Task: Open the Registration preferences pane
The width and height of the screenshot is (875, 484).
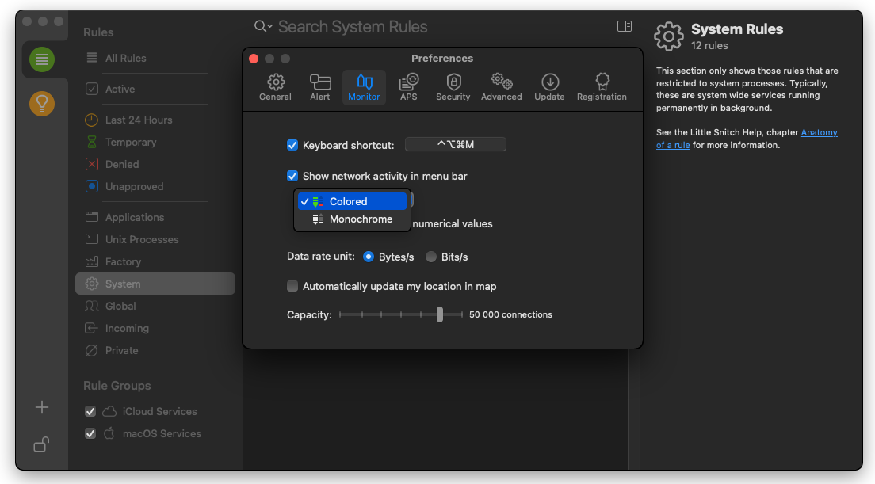Action: pos(602,87)
